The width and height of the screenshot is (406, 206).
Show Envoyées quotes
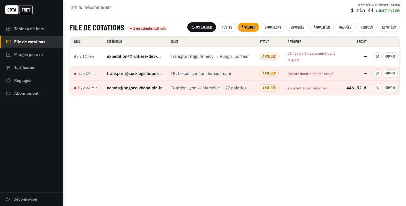(297, 27)
